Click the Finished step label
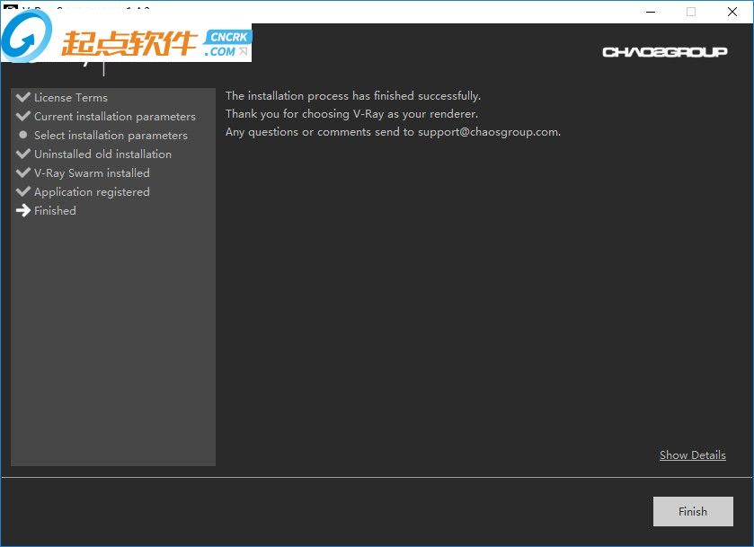The width and height of the screenshot is (754, 547). tap(55, 210)
